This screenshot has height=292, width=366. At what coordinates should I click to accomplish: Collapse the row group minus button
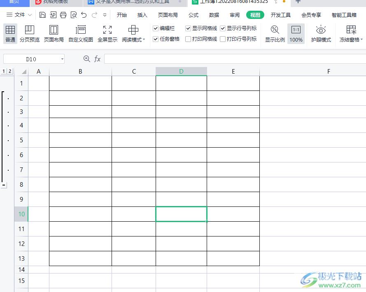coord(4,185)
